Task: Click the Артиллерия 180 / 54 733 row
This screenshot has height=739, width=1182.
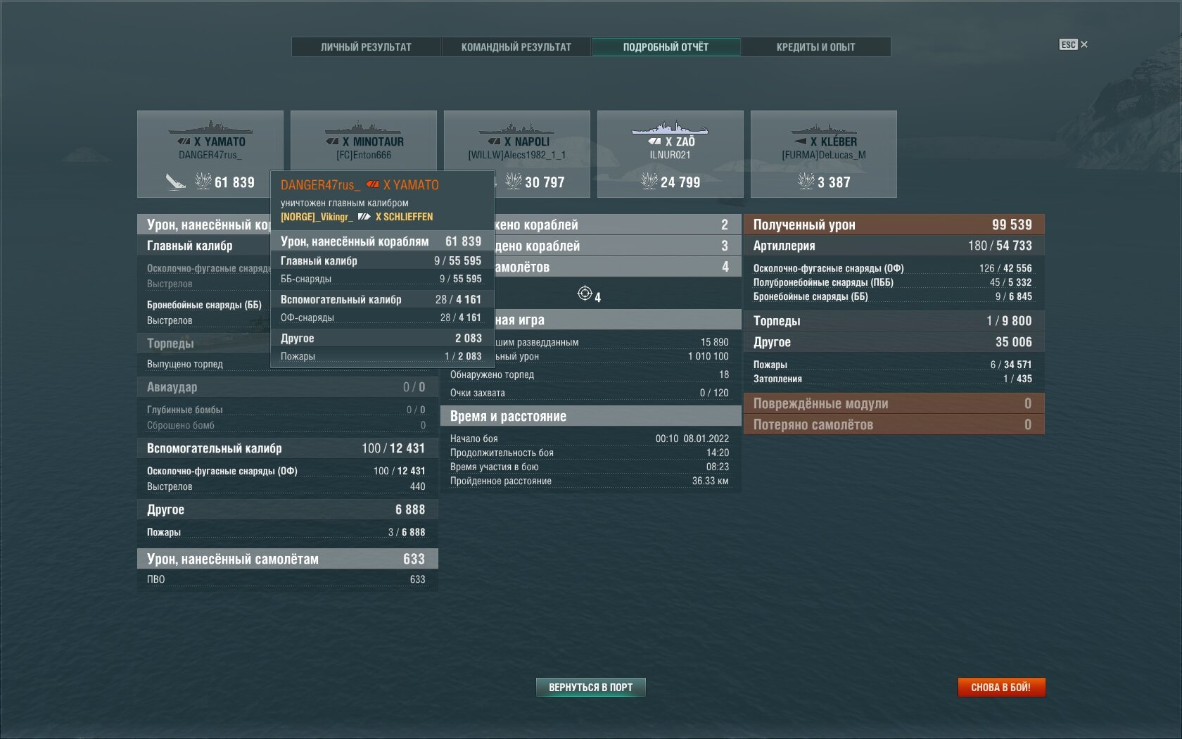Action: pos(894,246)
